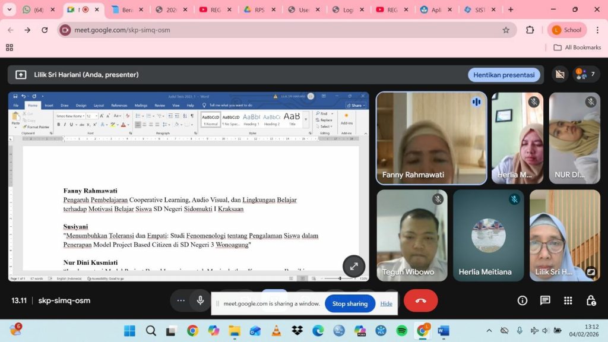The width and height of the screenshot is (608, 342).
Task: Expand more options beside the microphone
Action: 180,300
